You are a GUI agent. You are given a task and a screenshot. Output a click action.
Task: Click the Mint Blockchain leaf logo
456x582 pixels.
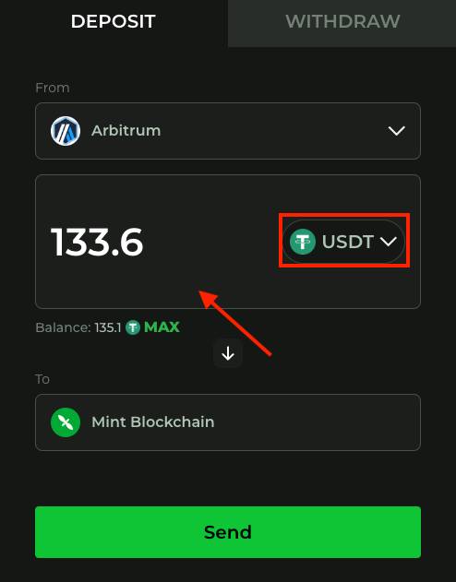click(66, 422)
